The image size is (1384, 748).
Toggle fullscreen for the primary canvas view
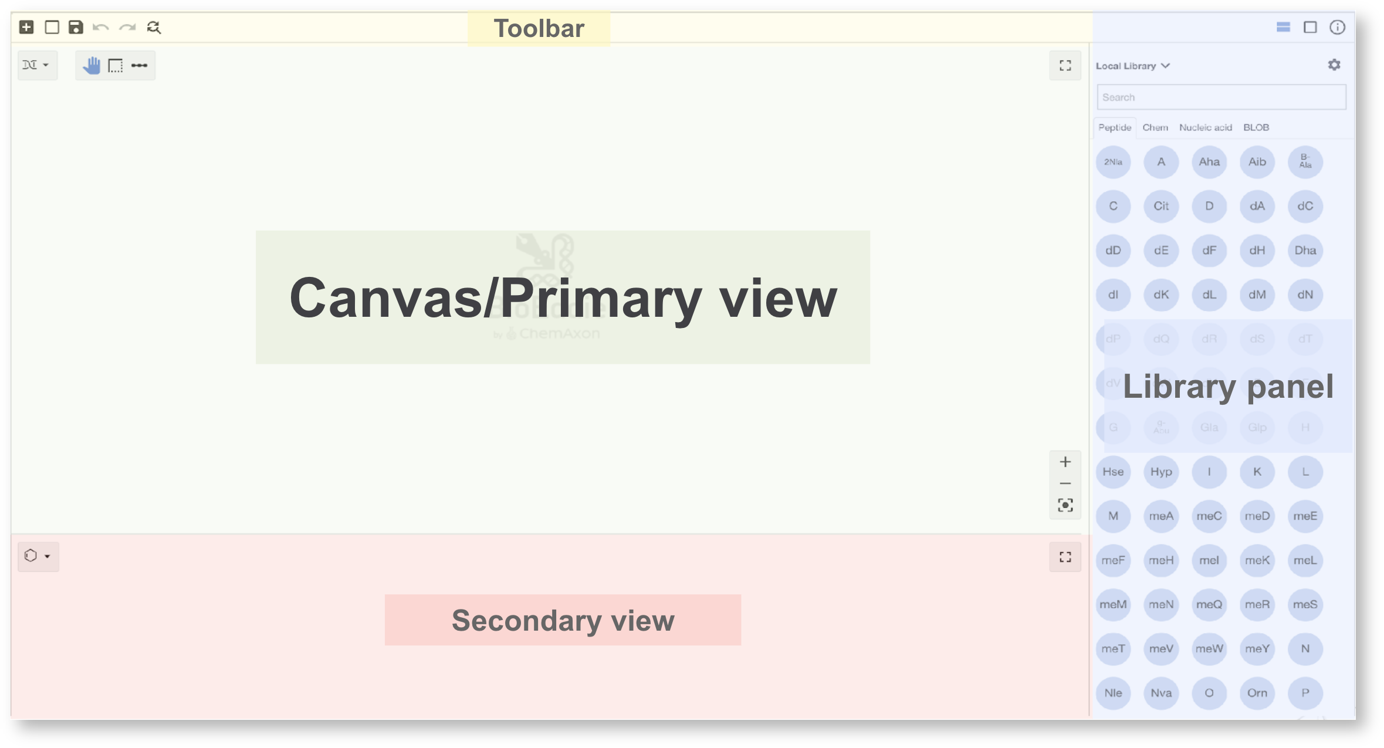(x=1065, y=66)
